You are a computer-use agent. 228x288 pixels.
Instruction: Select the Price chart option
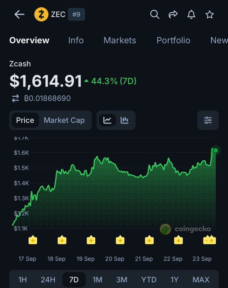25,120
